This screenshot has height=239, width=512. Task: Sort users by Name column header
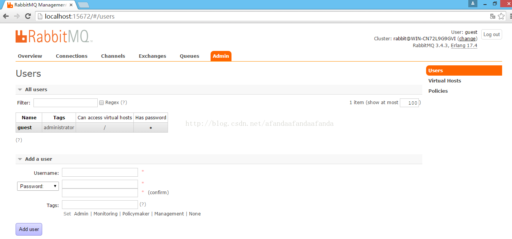[x=29, y=118]
